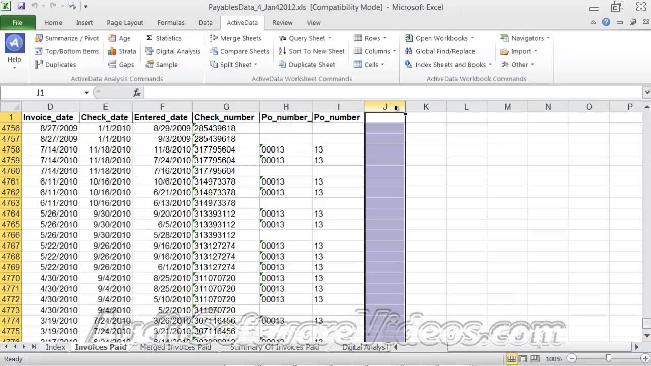Viewport: 651px width, 366px height.
Task: Click Merge Sheets command
Action: pyautogui.click(x=235, y=38)
